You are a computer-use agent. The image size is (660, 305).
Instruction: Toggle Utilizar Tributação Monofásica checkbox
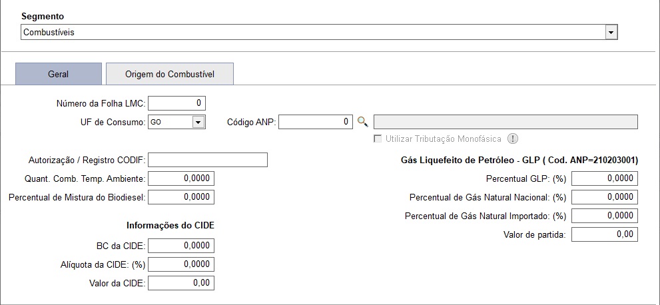pyautogui.click(x=378, y=139)
